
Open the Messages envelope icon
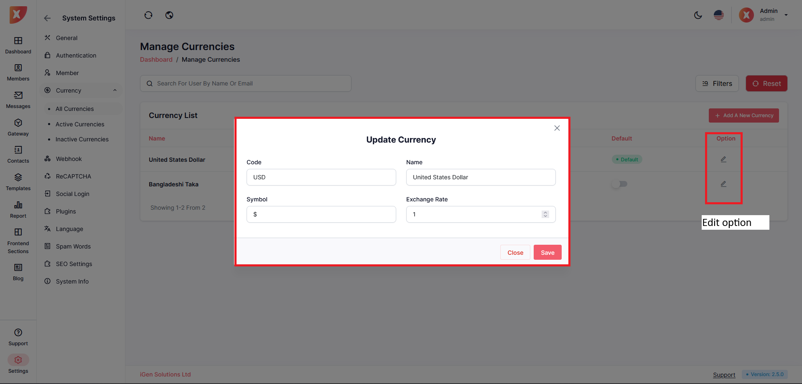point(18,95)
